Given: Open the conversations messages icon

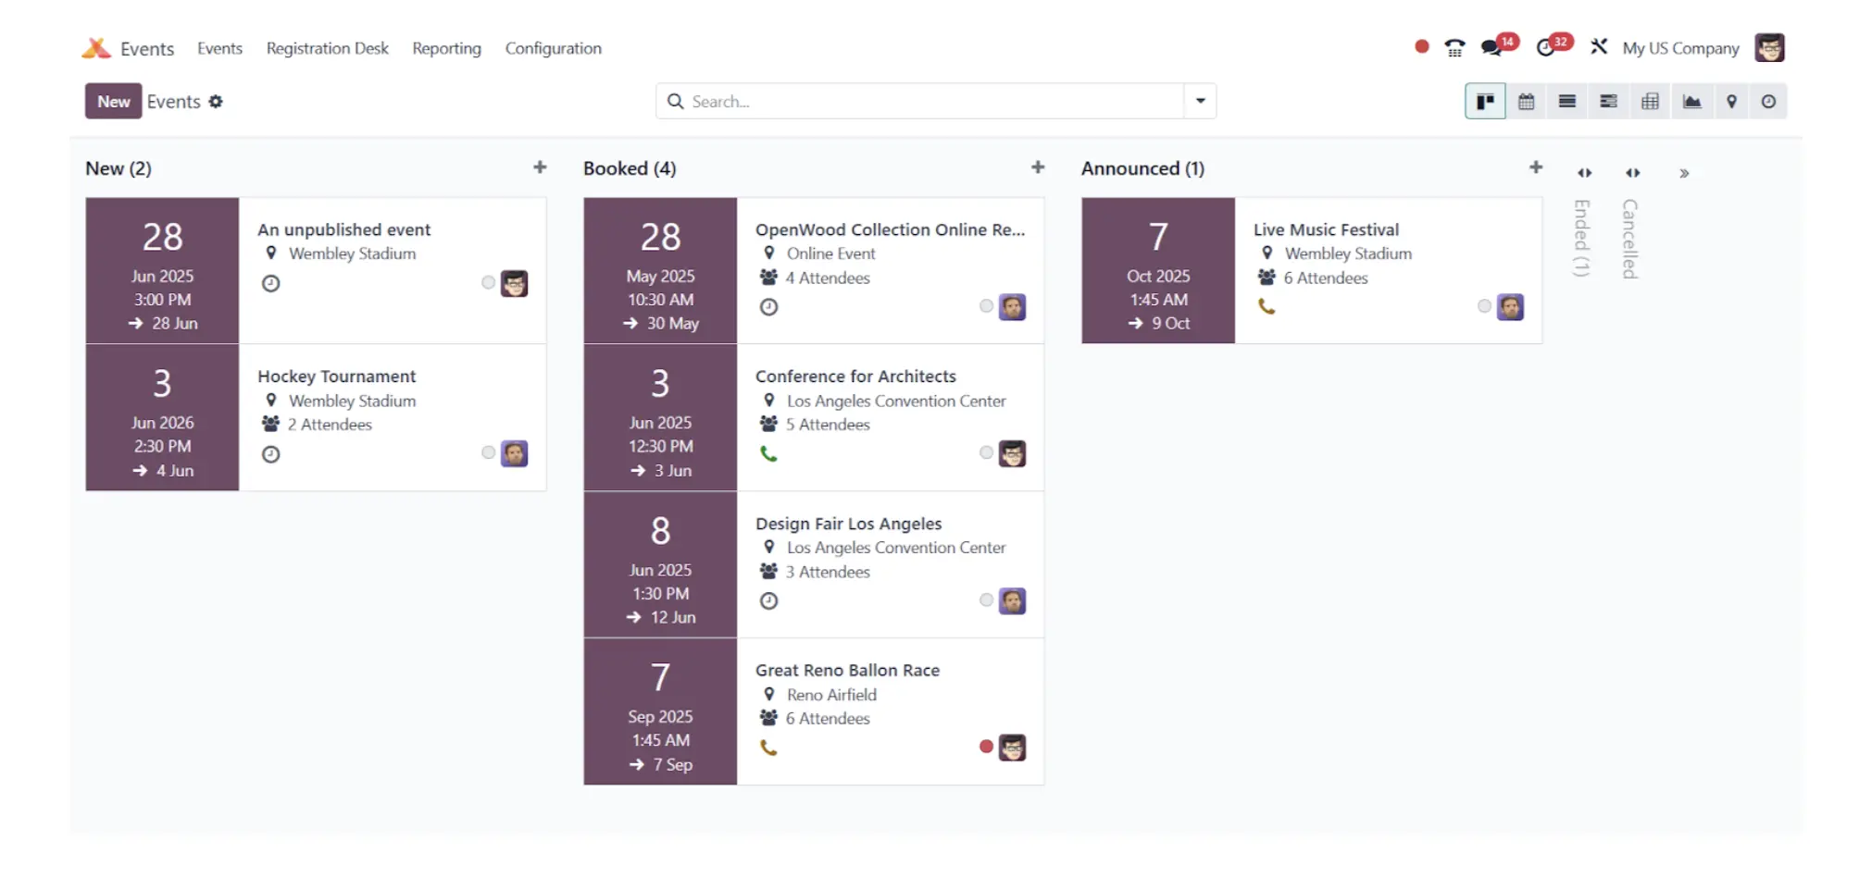Looking at the screenshot, I should (1491, 47).
